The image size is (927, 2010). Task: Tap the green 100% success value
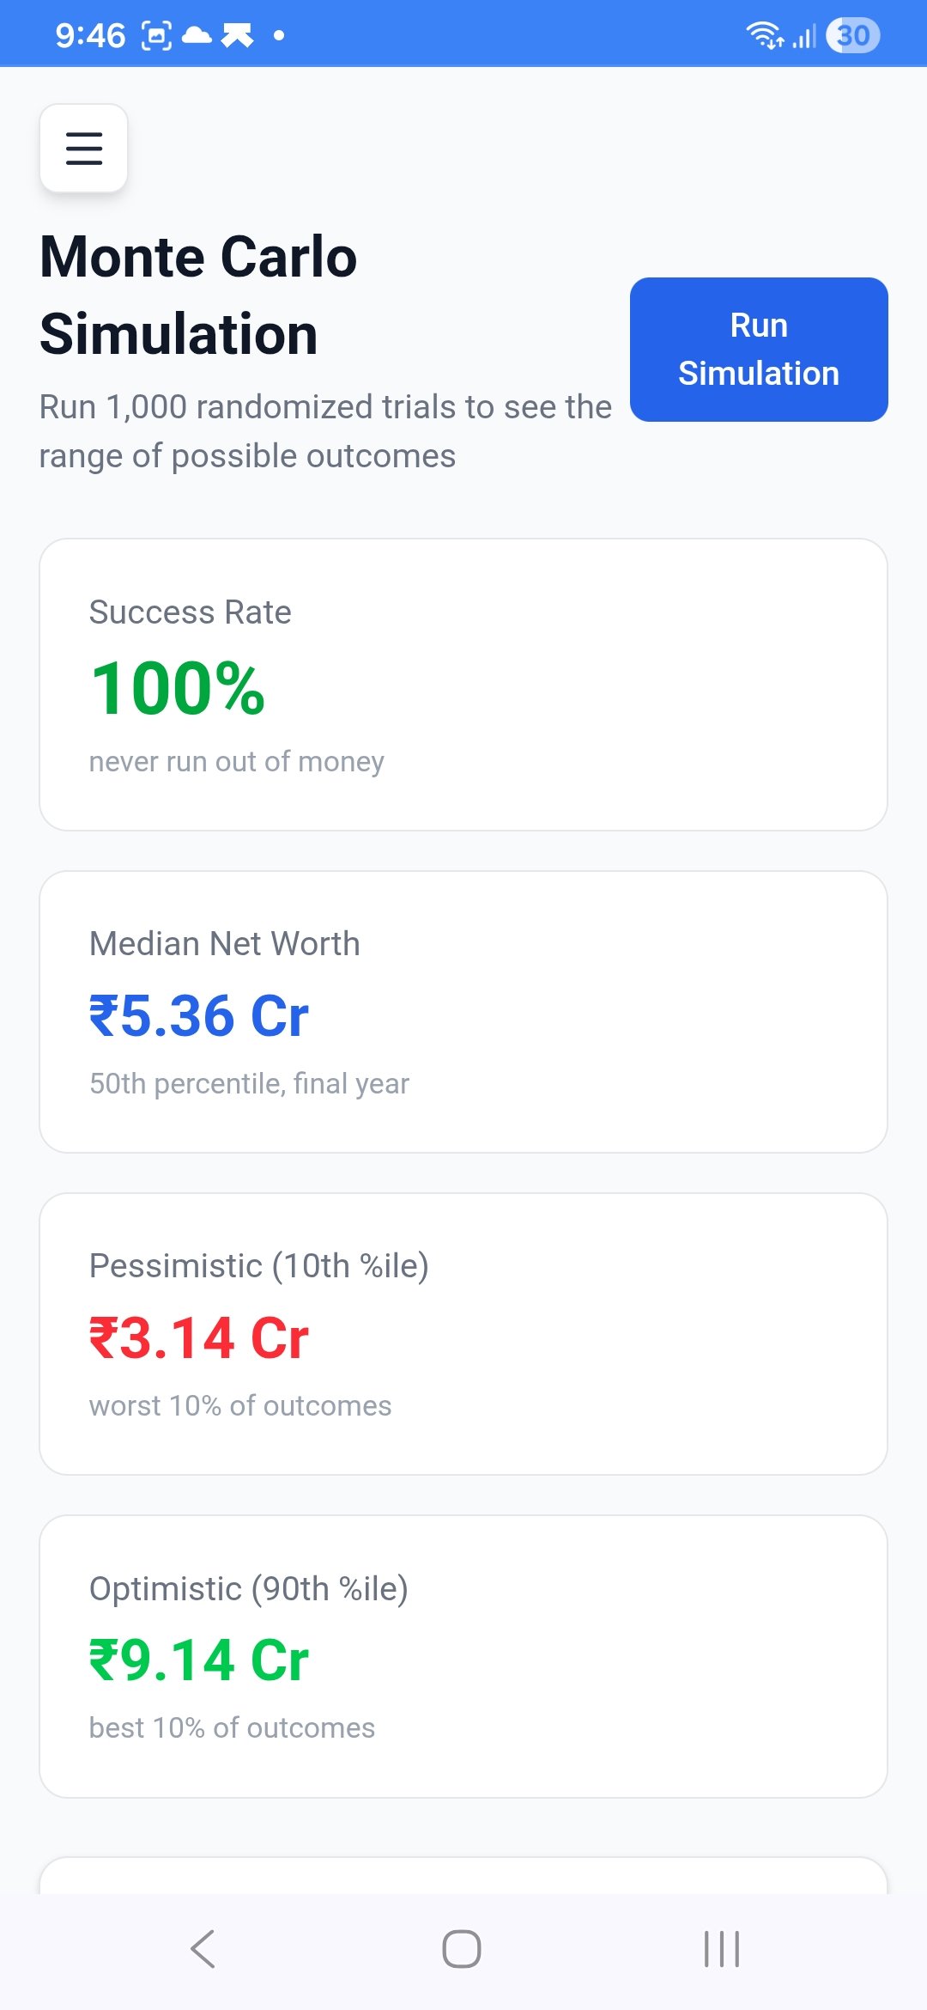point(179,688)
